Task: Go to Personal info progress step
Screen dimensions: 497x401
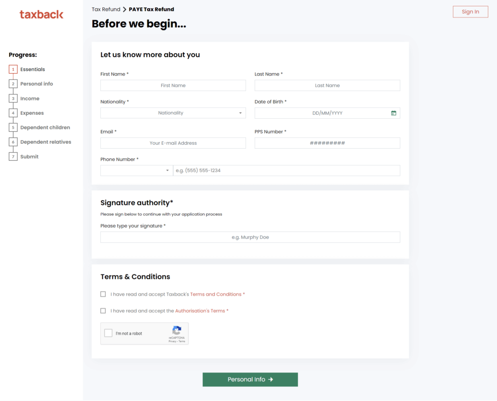Action: pos(36,84)
